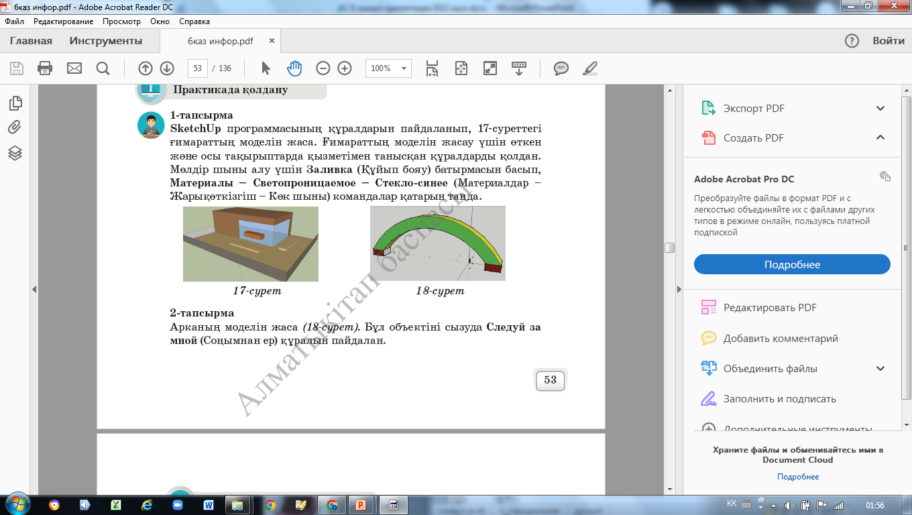Open the Справка menu
This screenshot has width=912, height=515.
194,21
